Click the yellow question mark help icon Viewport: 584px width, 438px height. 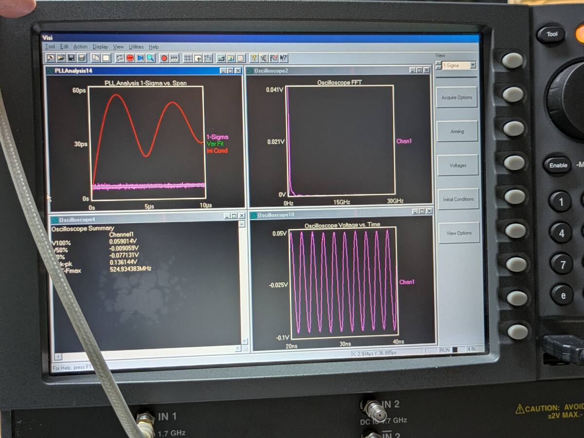pyautogui.click(x=254, y=58)
